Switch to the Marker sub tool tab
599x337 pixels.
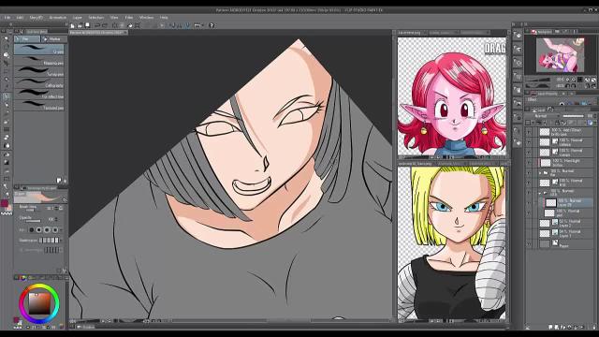53,39
